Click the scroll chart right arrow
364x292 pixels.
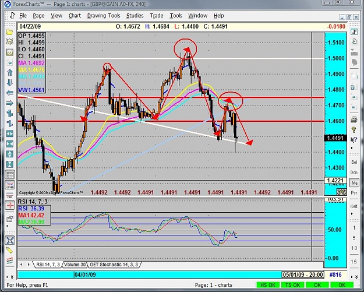(x=10, y=103)
